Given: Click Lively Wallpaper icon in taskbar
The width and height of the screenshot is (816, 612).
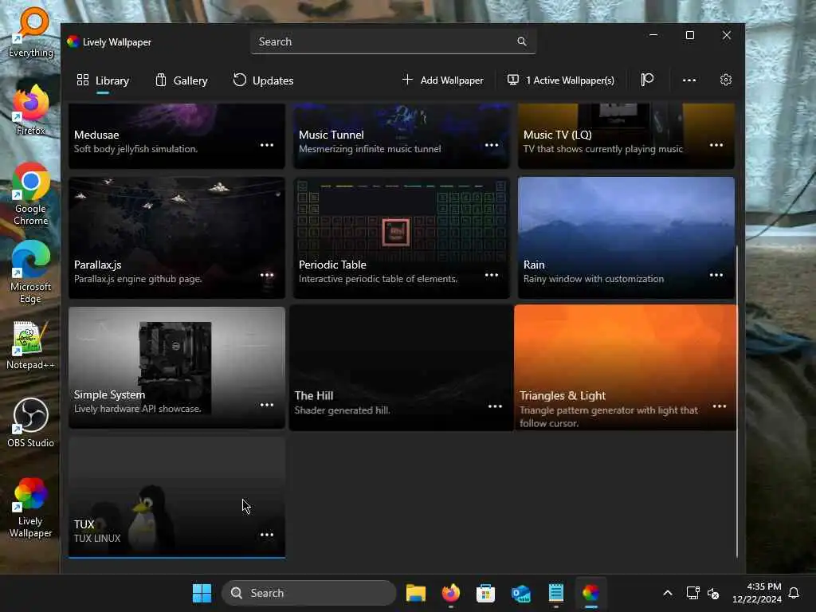Looking at the screenshot, I should tap(590, 593).
